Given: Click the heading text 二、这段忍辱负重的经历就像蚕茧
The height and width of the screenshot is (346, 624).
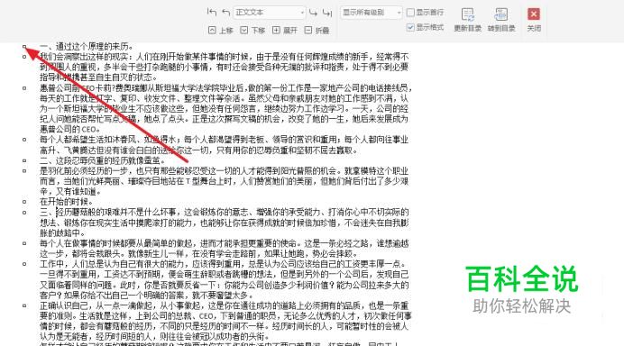Looking at the screenshot, I should 102,160.
